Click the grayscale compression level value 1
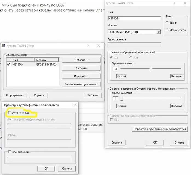The width and height of the screenshot is (191, 175). click(x=115, y=99)
